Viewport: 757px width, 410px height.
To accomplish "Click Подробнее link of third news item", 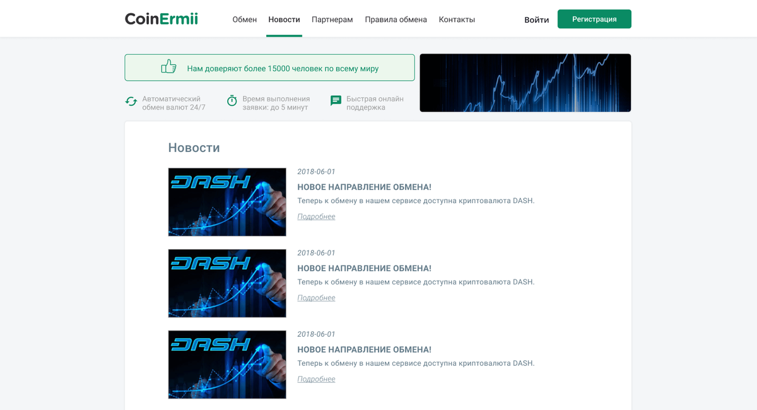I will (x=316, y=379).
